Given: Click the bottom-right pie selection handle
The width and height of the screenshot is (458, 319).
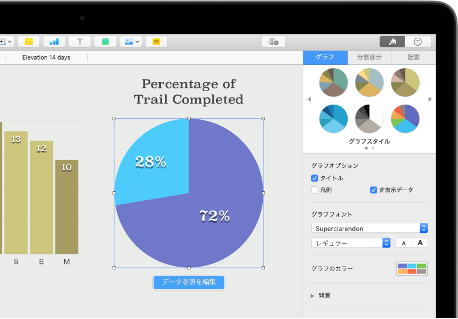Looking at the screenshot, I should coord(263,268).
